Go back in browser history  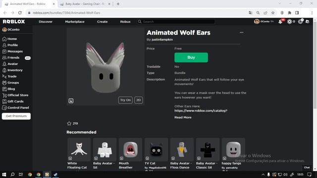[5, 13]
